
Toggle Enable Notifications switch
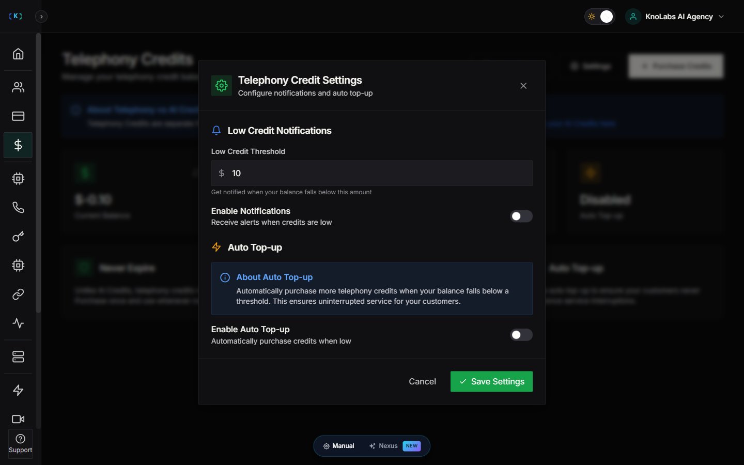click(521, 216)
